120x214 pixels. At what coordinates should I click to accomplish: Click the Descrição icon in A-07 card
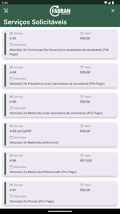(x=11, y=196)
